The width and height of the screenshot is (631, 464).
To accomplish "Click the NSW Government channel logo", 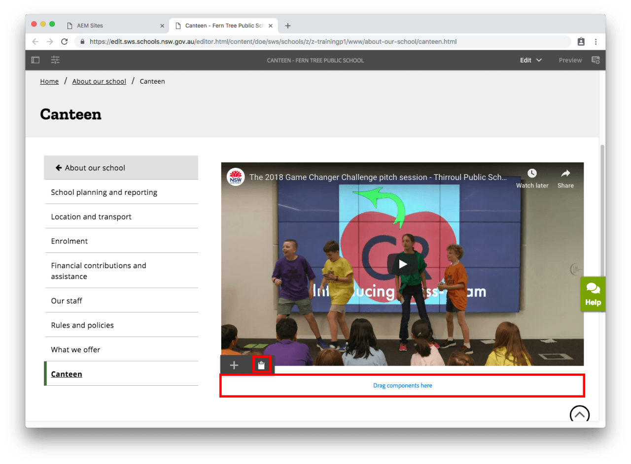I will 236,177.
